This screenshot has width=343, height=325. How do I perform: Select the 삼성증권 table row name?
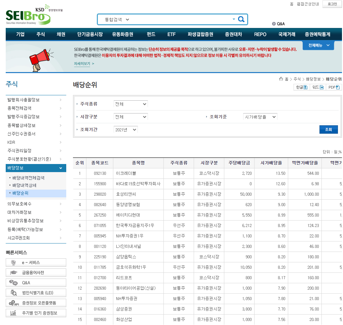(x=124, y=309)
